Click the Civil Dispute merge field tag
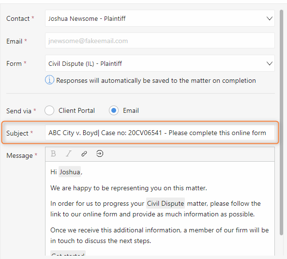 click(x=166, y=203)
